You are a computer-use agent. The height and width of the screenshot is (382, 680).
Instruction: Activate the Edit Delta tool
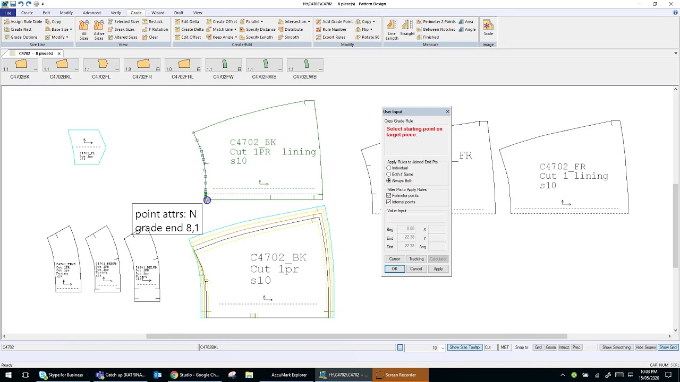click(186, 22)
